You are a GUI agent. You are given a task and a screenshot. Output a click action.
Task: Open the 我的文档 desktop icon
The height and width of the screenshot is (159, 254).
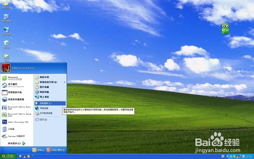(x=7, y=4)
